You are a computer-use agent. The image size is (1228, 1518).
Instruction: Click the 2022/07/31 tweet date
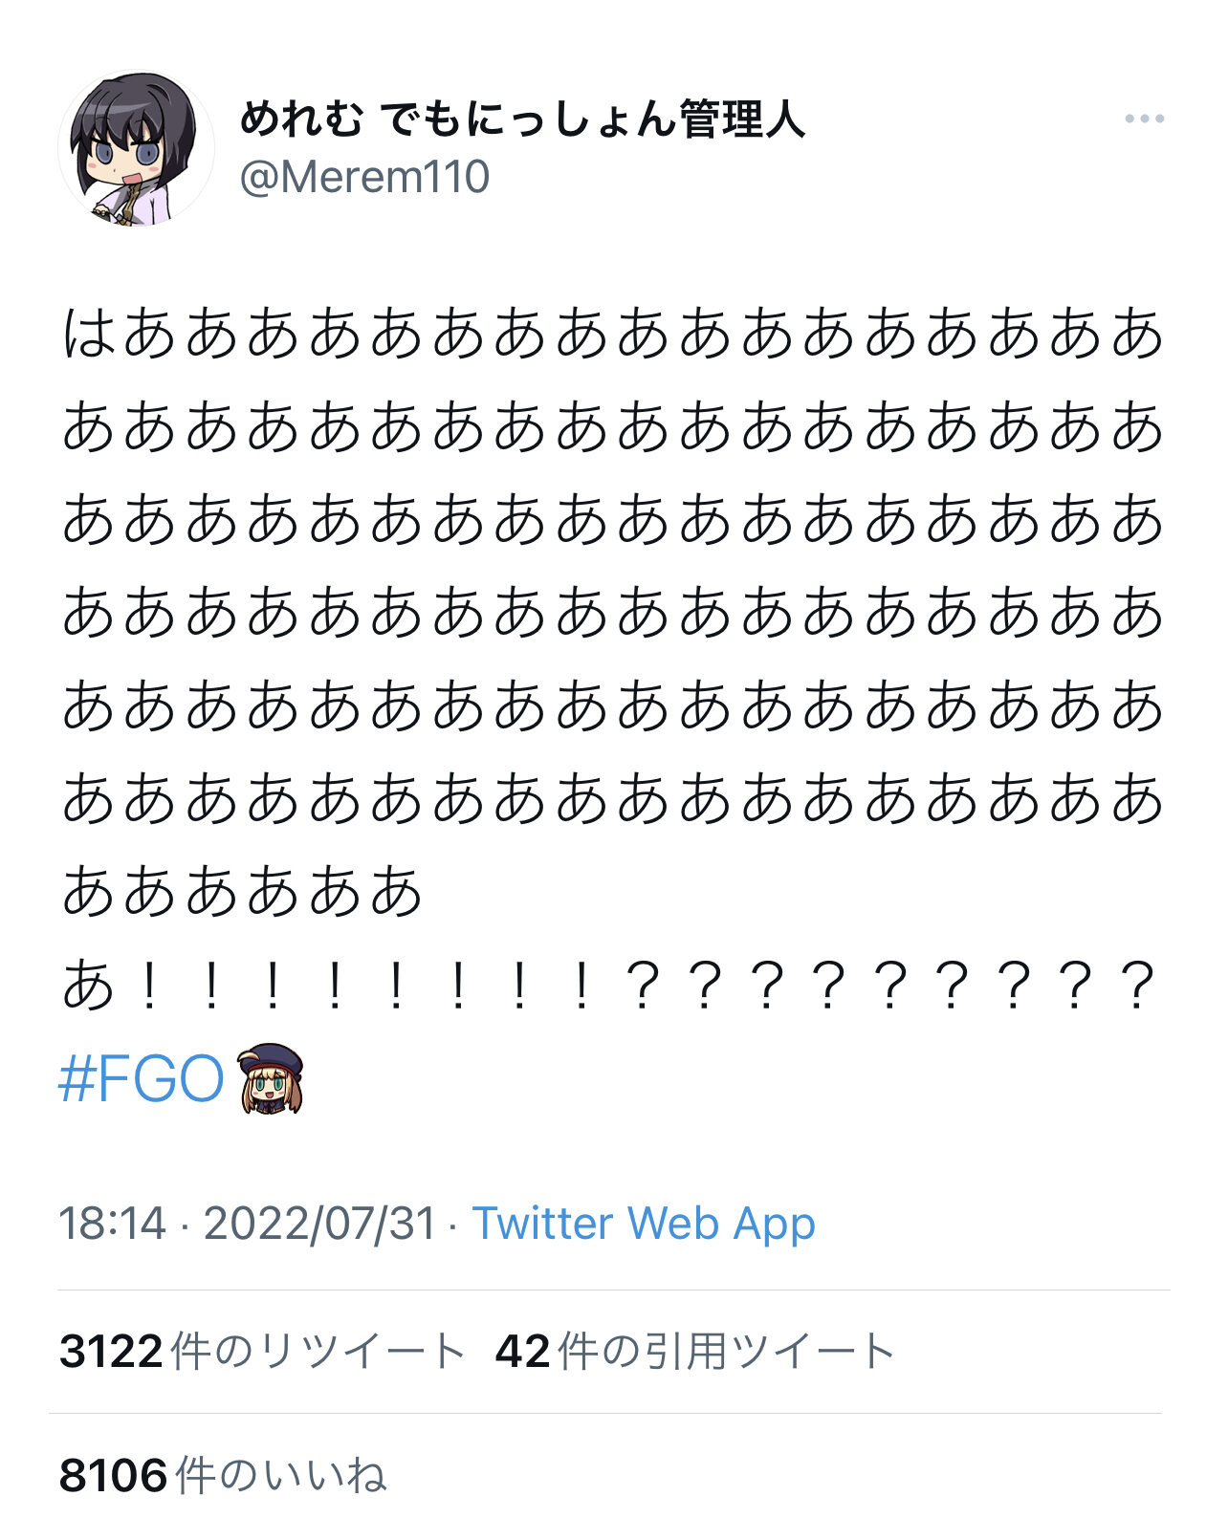(319, 1224)
